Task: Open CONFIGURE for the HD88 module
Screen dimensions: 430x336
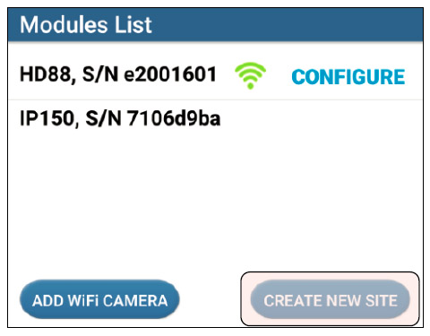Action: point(348,77)
